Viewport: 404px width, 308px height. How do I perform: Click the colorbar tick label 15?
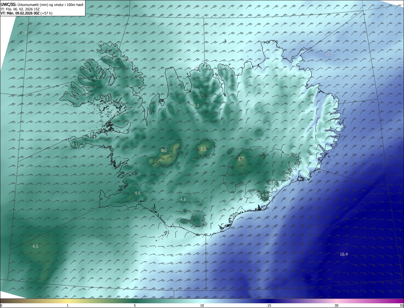[269, 305]
